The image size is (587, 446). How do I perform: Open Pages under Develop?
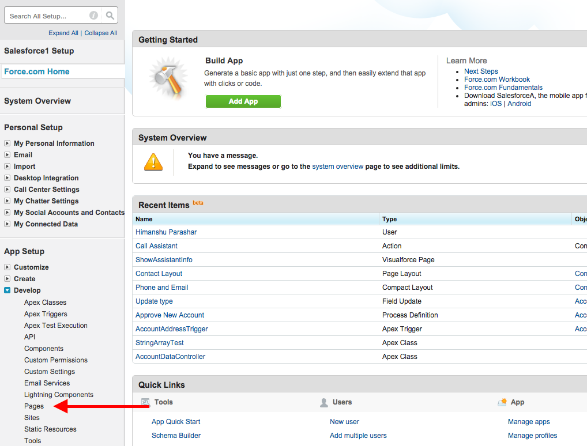33,406
